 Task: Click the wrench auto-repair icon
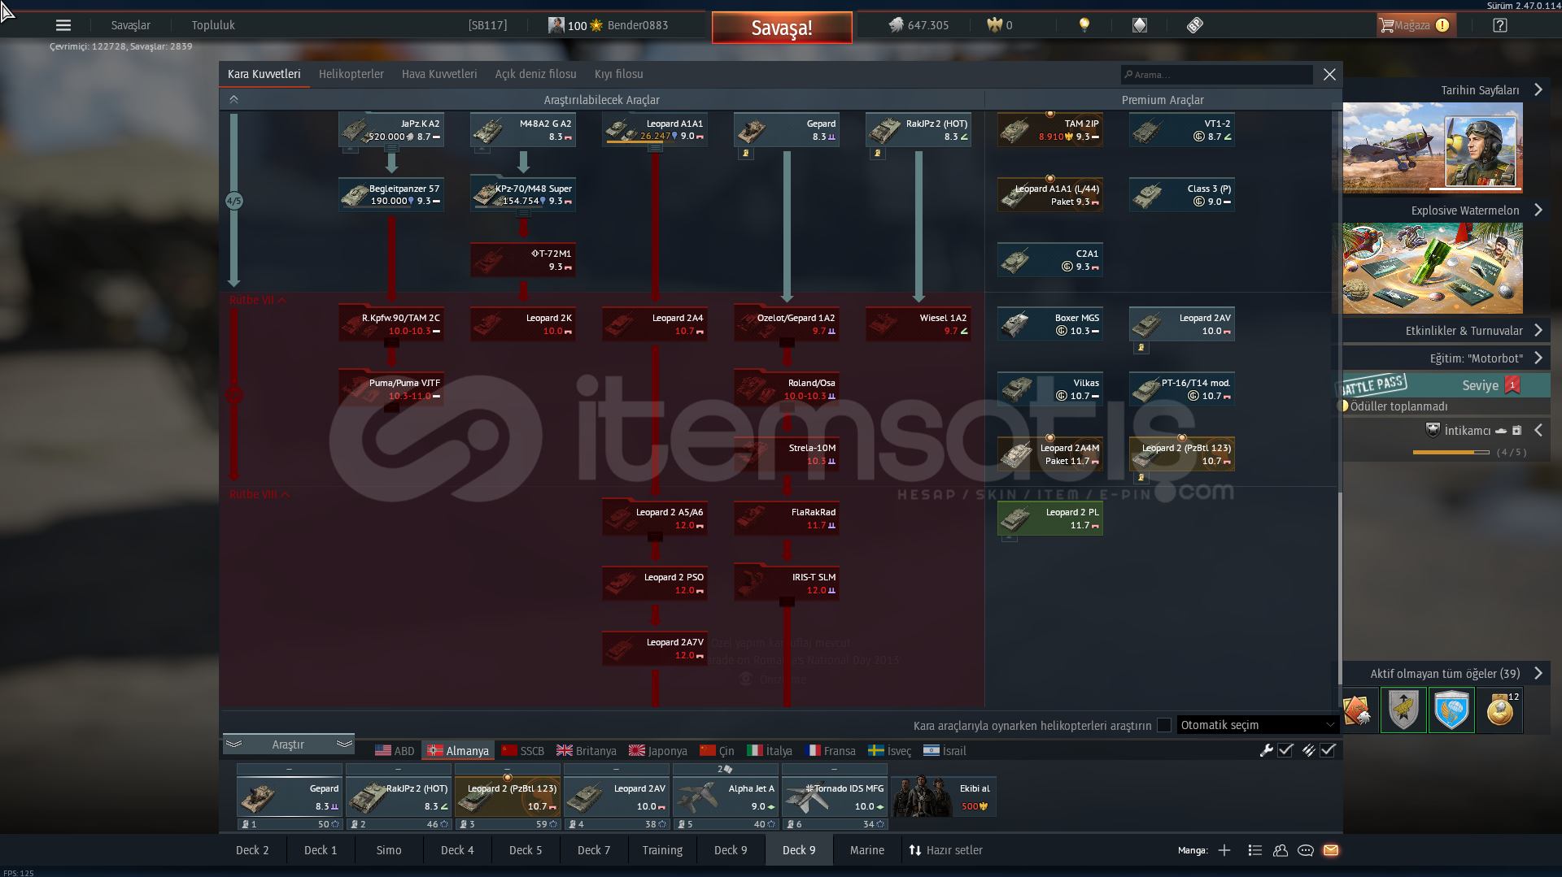(x=1266, y=750)
